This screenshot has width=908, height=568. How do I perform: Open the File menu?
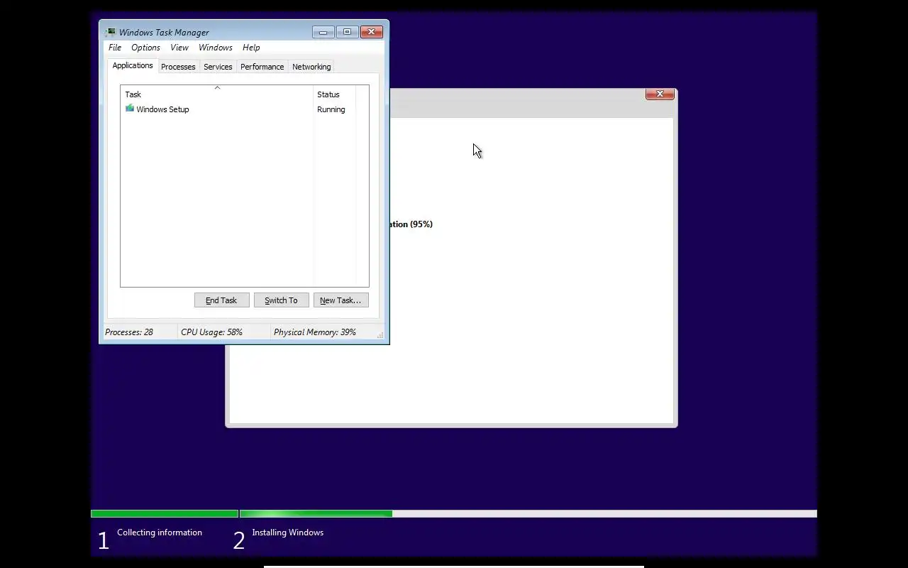pyautogui.click(x=115, y=48)
